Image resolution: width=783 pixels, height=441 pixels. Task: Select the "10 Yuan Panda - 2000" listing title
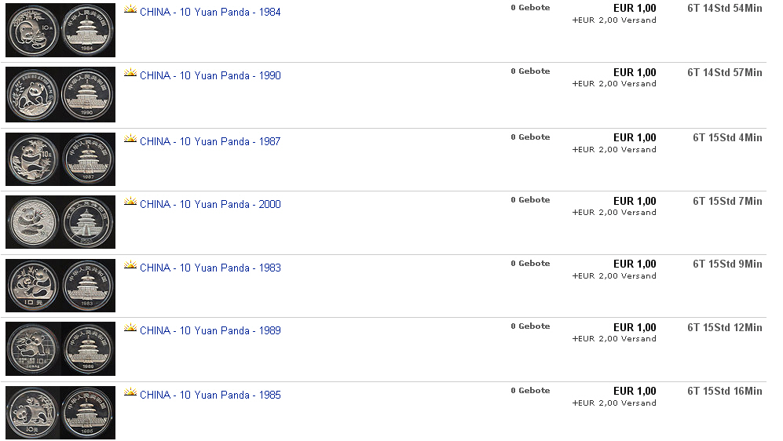click(x=210, y=205)
